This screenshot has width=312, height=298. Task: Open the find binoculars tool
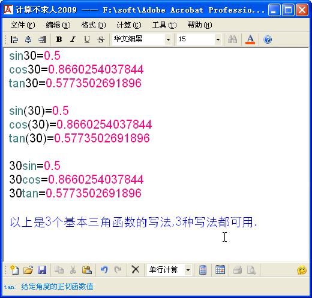point(232,39)
